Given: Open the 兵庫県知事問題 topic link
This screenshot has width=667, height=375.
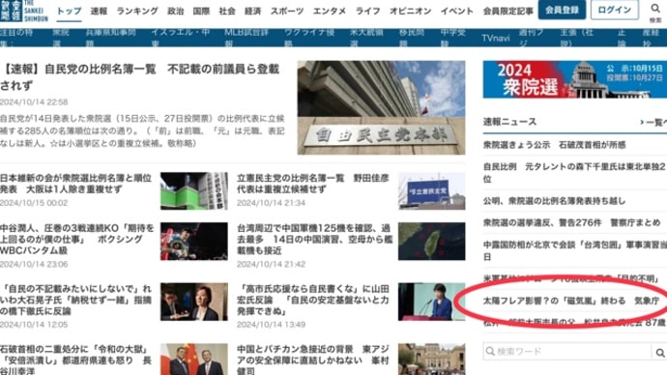Looking at the screenshot, I should (x=110, y=38).
